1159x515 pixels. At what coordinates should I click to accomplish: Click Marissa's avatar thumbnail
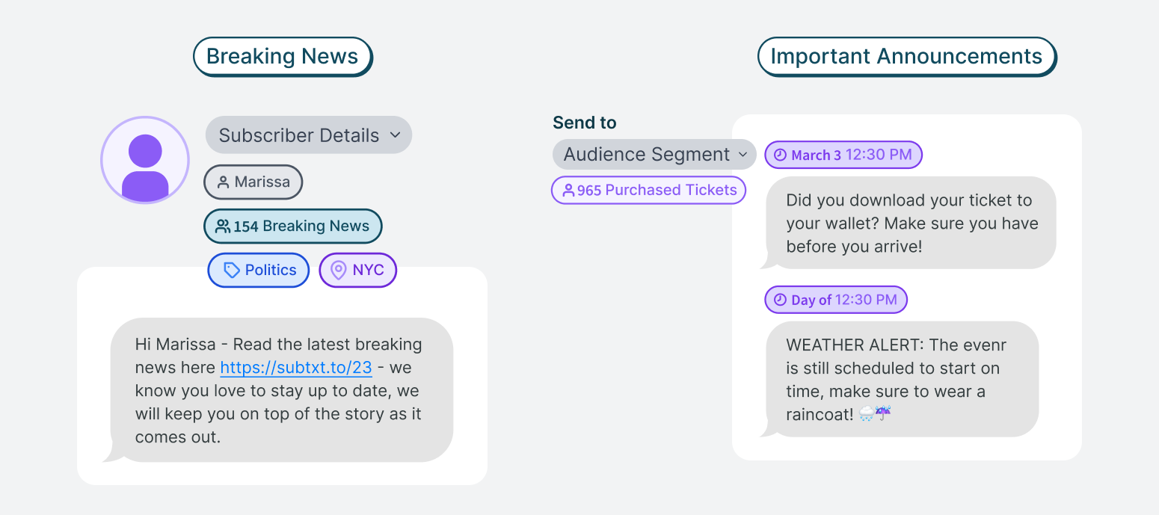(x=144, y=160)
